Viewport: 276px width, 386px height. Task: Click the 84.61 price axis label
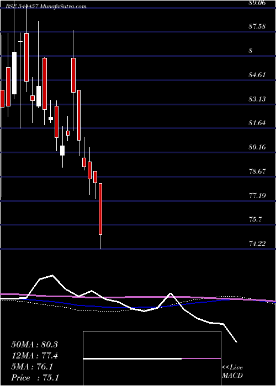[x=258, y=74]
